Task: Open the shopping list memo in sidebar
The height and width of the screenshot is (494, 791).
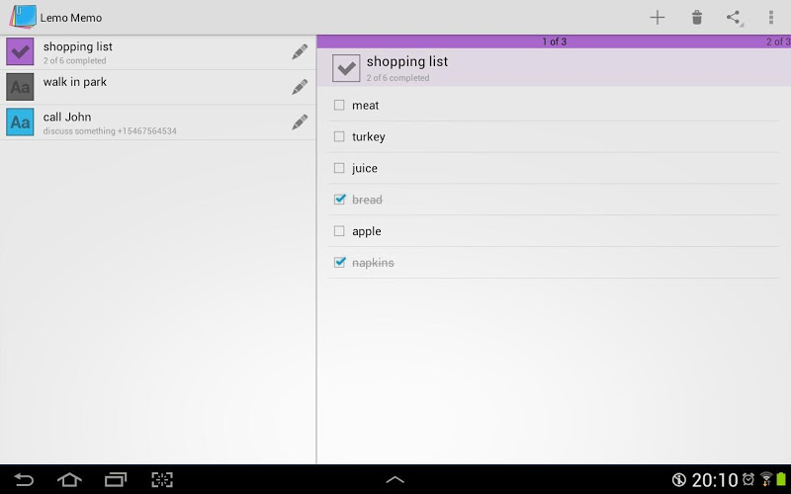Action: (x=158, y=52)
